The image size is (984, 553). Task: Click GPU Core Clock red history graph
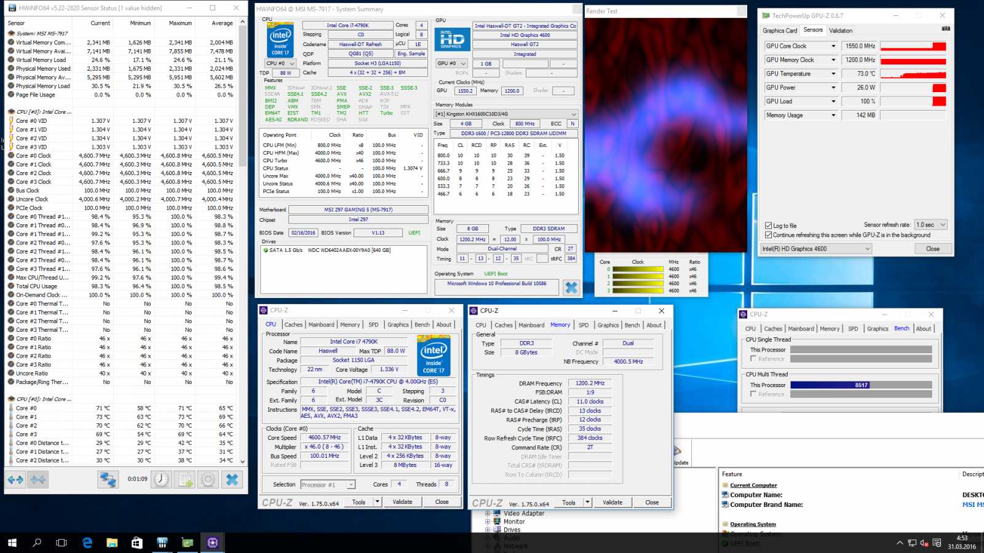click(x=913, y=46)
